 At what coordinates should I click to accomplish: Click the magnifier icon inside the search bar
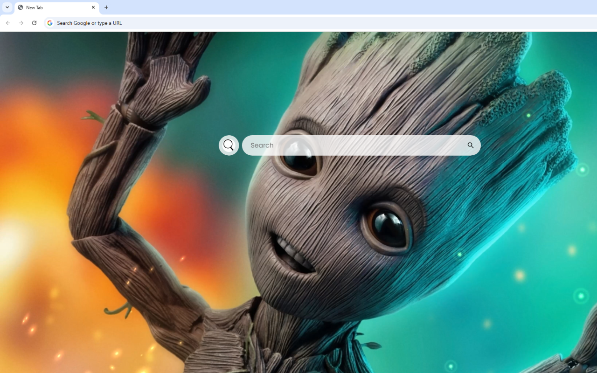471,145
